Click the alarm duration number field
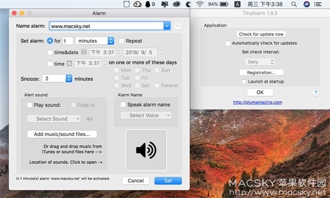The image size is (330, 198). 68,41
